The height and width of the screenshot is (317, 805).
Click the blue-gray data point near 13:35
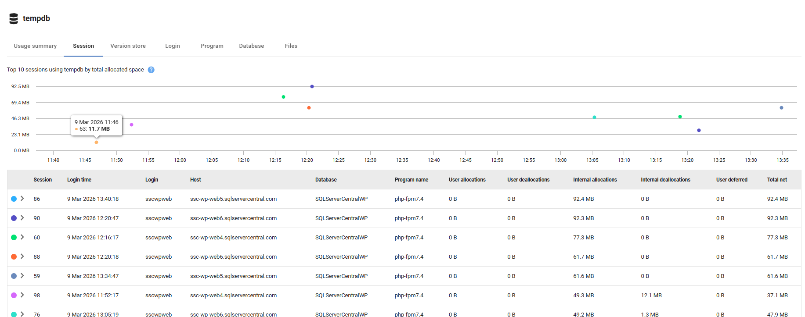click(781, 108)
